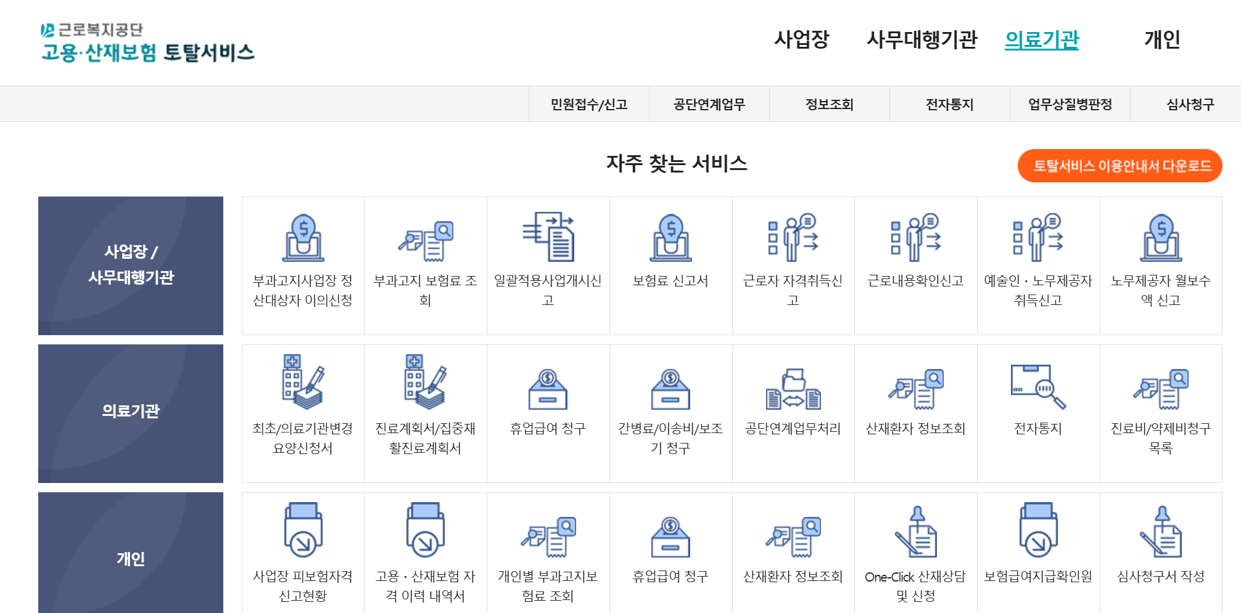Click 자주 찾는 서비스 heading
Screen dimensions: 1241x613
677,163
